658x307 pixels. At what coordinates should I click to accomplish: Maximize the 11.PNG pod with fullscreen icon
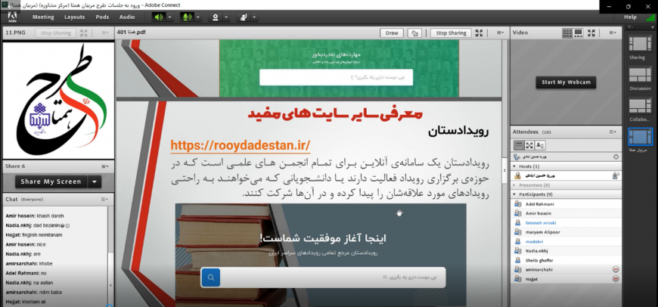[83, 33]
